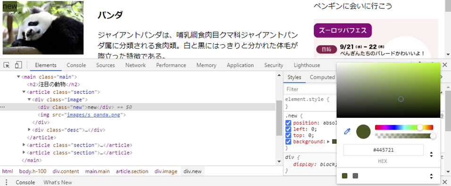Expand the background property value triangle
Viewport: 451px width, 186px height.
[328, 142]
